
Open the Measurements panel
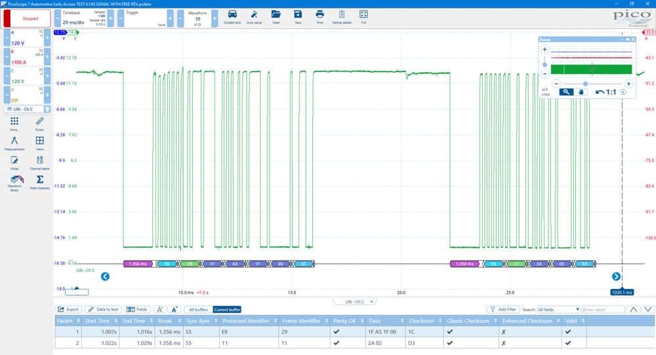(14, 143)
